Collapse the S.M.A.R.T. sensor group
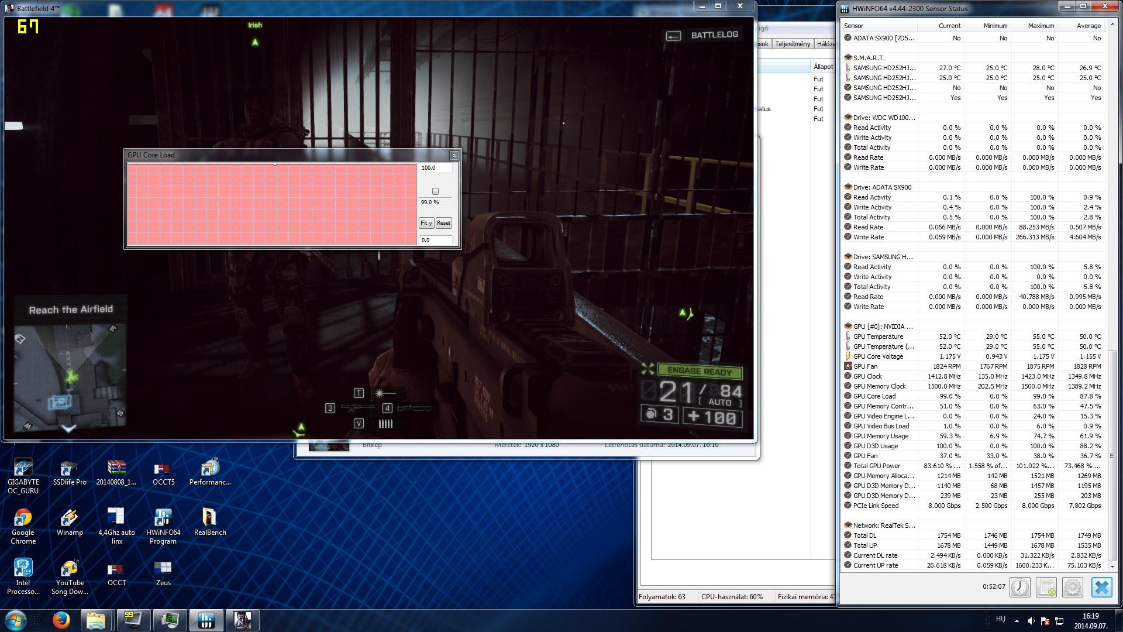This screenshot has height=632, width=1123. point(848,57)
